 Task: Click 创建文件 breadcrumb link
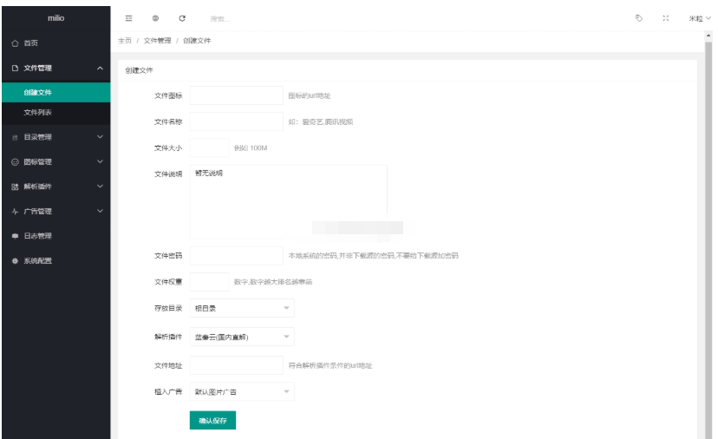tap(197, 41)
